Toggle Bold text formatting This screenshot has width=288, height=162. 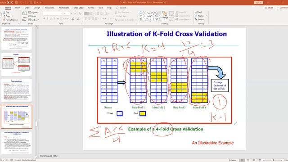tap(44, 19)
